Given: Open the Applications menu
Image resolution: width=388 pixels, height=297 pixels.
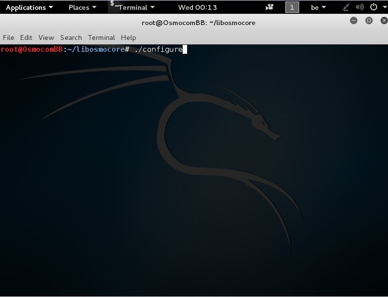Looking at the screenshot, I should [x=30, y=7].
